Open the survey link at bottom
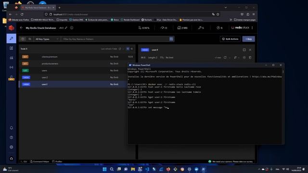 pos(232,161)
